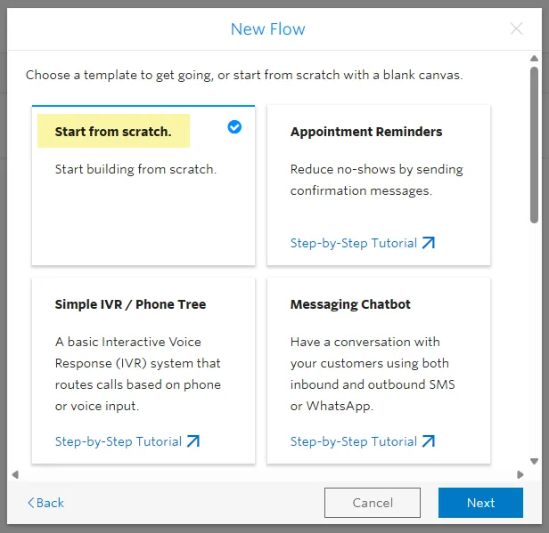Screen dimensions: 549x533
Task: Click the horizontal scrollbar left arrow
Action: click(x=15, y=474)
